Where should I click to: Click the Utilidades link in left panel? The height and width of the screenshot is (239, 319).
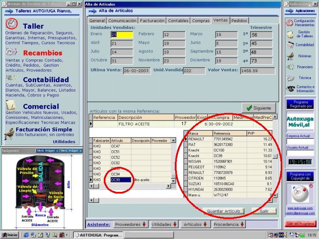[64, 142]
